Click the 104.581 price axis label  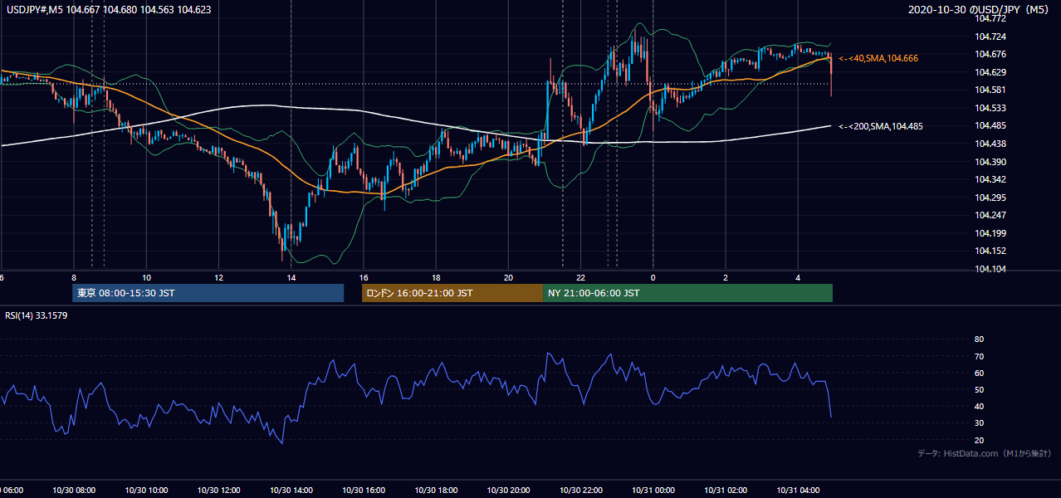(x=991, y=90)
